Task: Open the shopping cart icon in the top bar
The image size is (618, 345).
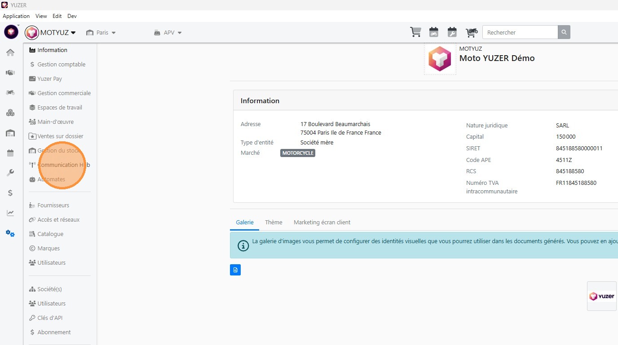Action: tap(415, 32)
